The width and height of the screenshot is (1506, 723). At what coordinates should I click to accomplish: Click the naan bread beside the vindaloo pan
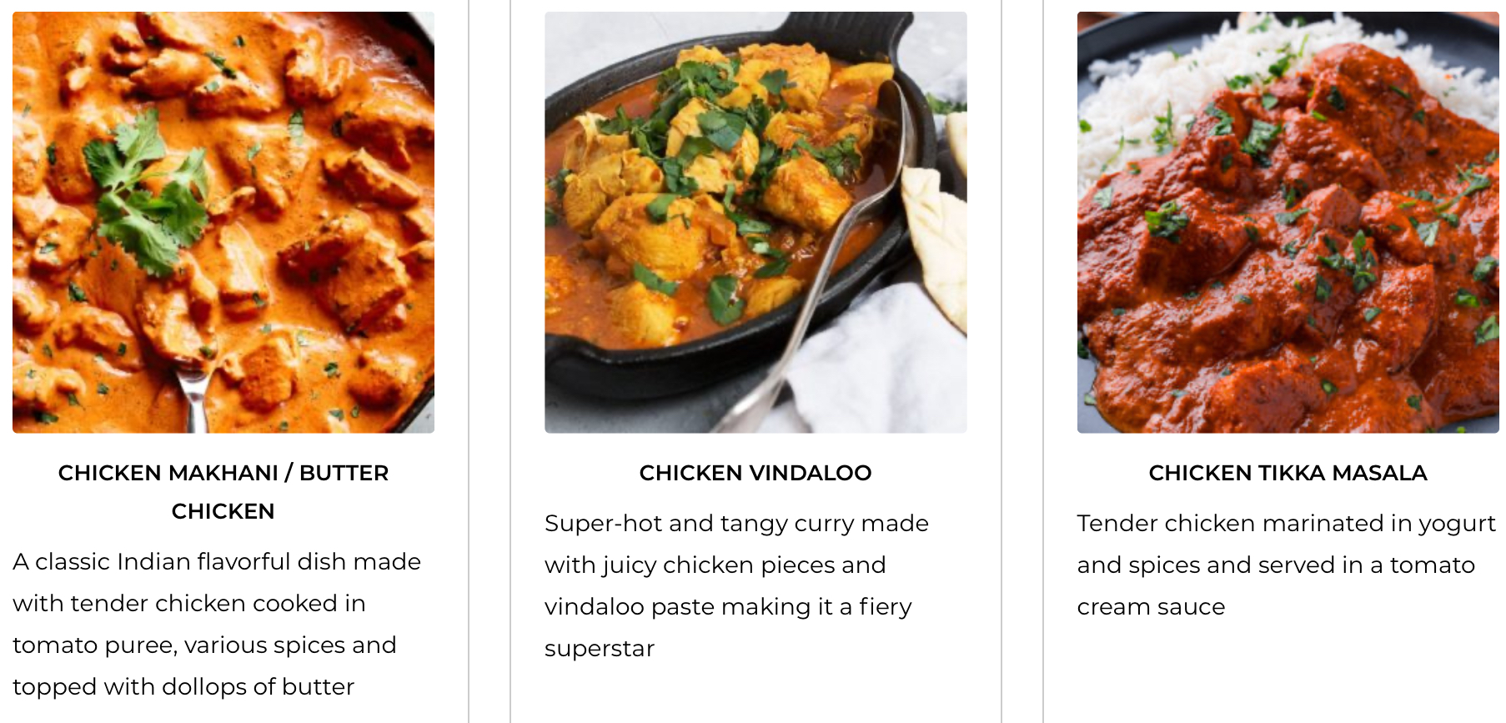[936, 242]
